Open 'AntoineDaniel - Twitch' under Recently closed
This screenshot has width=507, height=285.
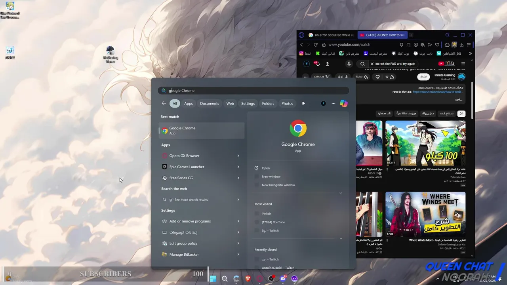click(278, 268)
